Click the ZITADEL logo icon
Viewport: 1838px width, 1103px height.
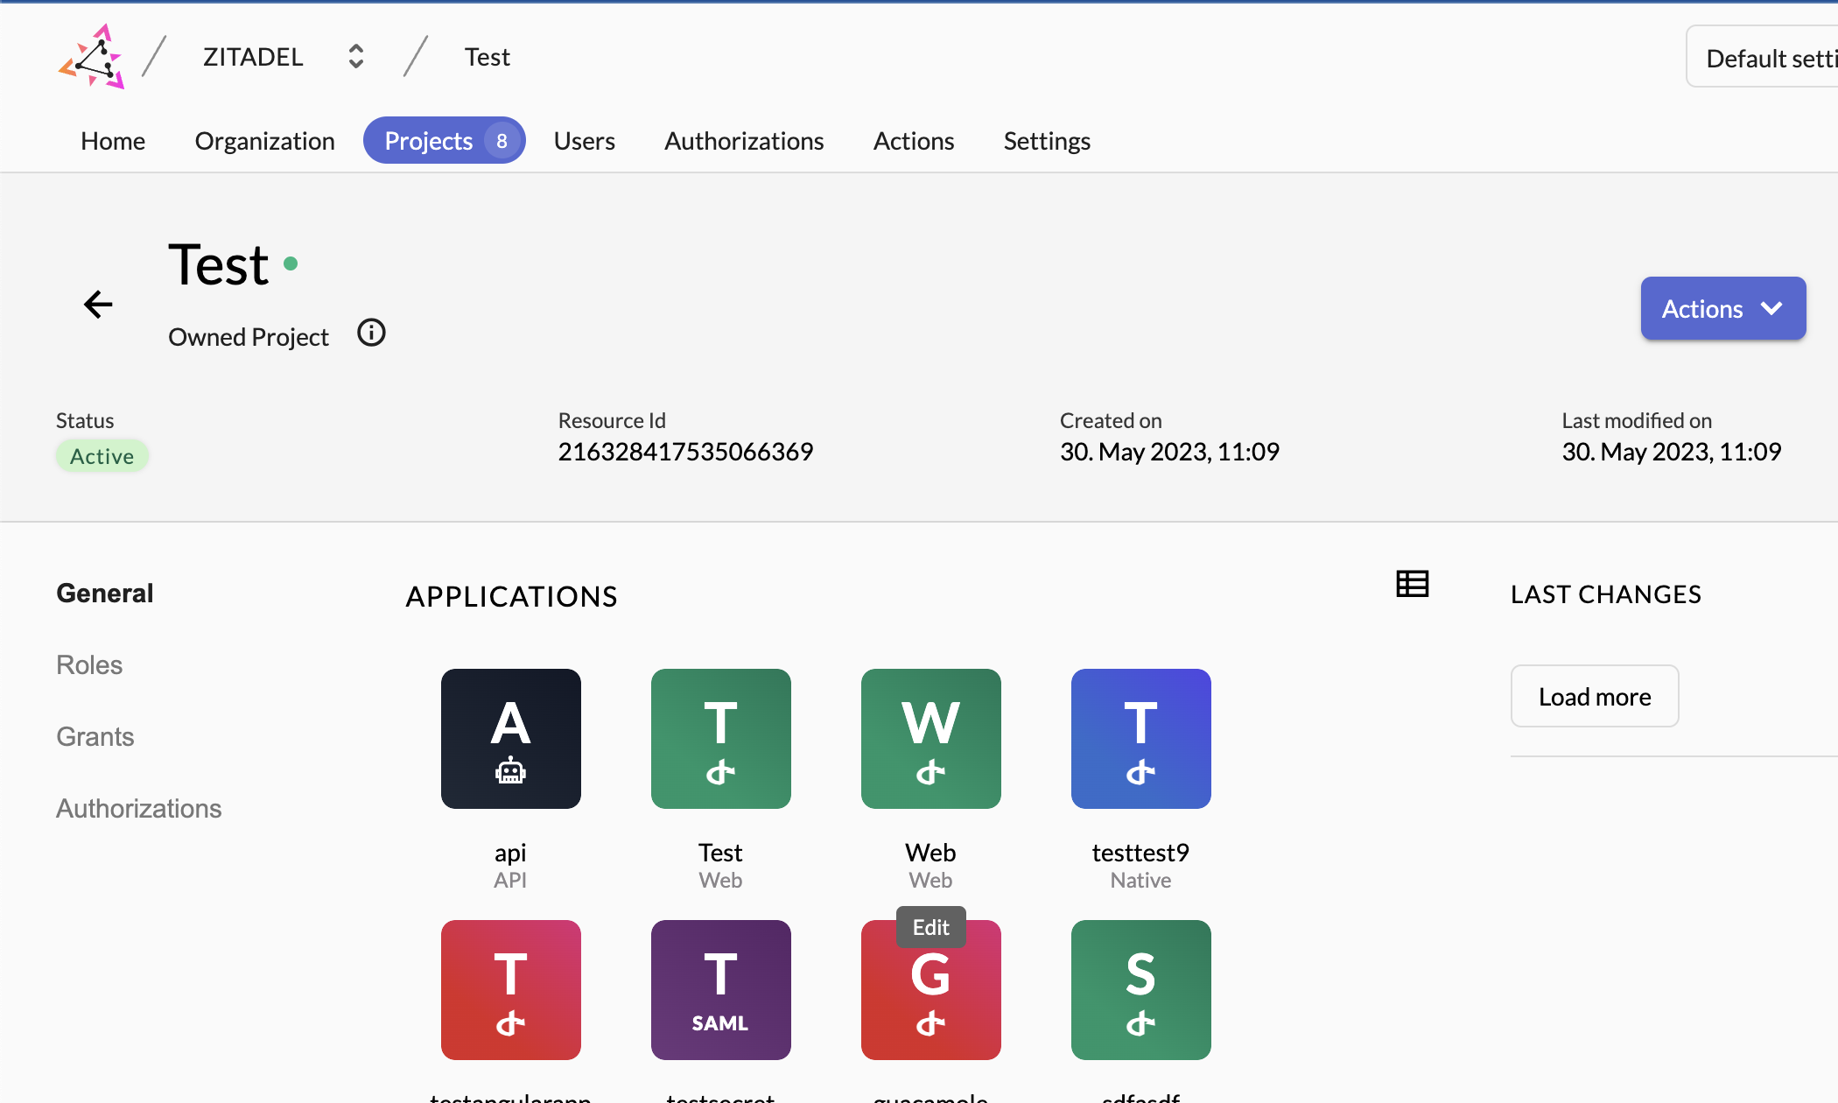(x=92, y=57)
